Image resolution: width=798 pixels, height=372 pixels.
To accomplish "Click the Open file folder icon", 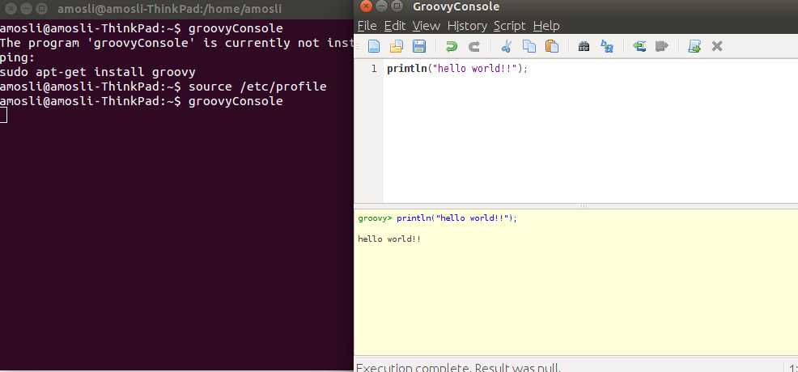I will pos(396,46).
